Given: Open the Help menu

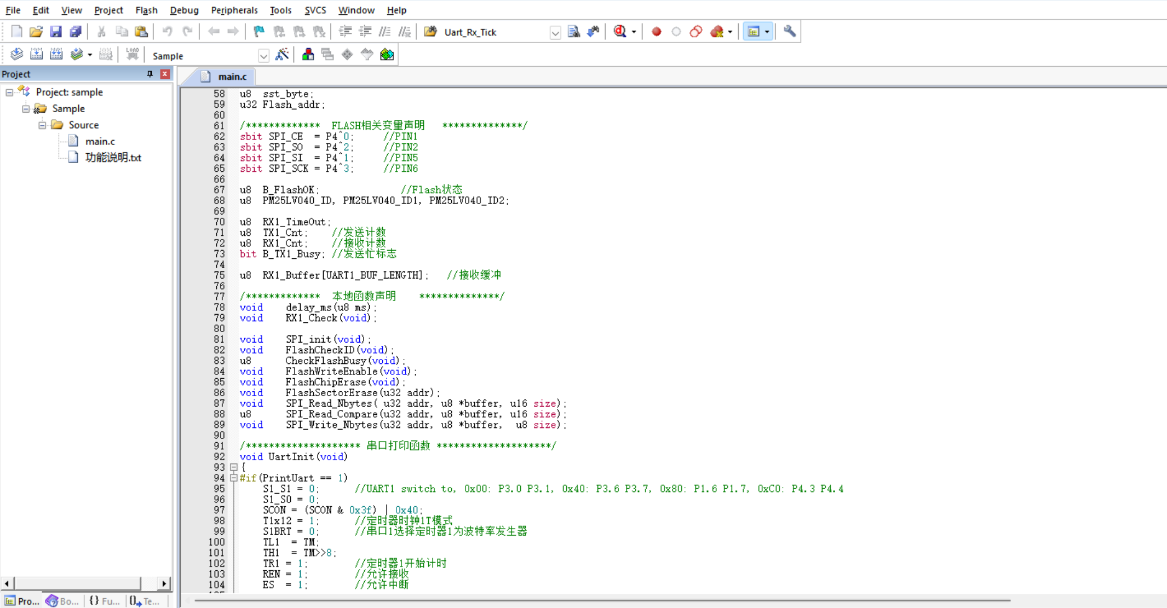Looking at the screenshot, I should pyautogui.click(x=396, y=10).
